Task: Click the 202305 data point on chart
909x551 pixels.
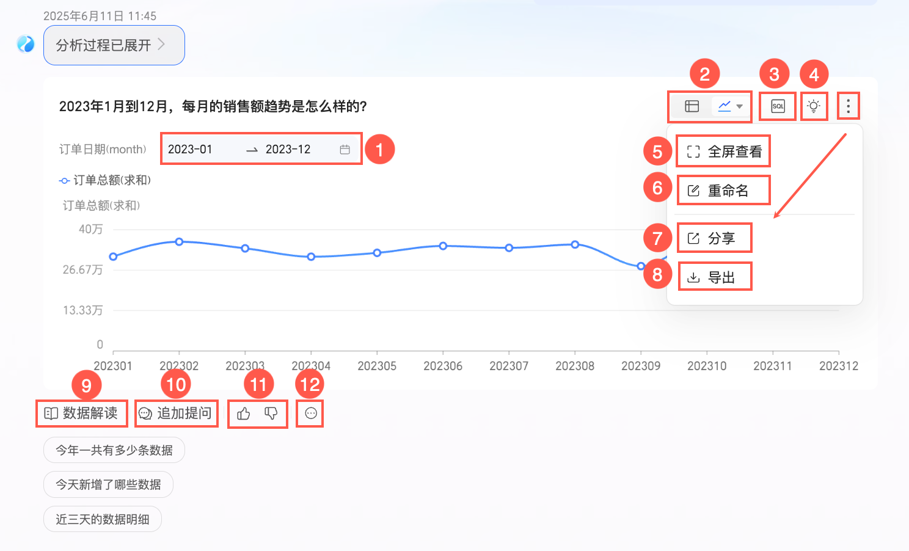Action: pyautogui.click(x=377, y=253)
